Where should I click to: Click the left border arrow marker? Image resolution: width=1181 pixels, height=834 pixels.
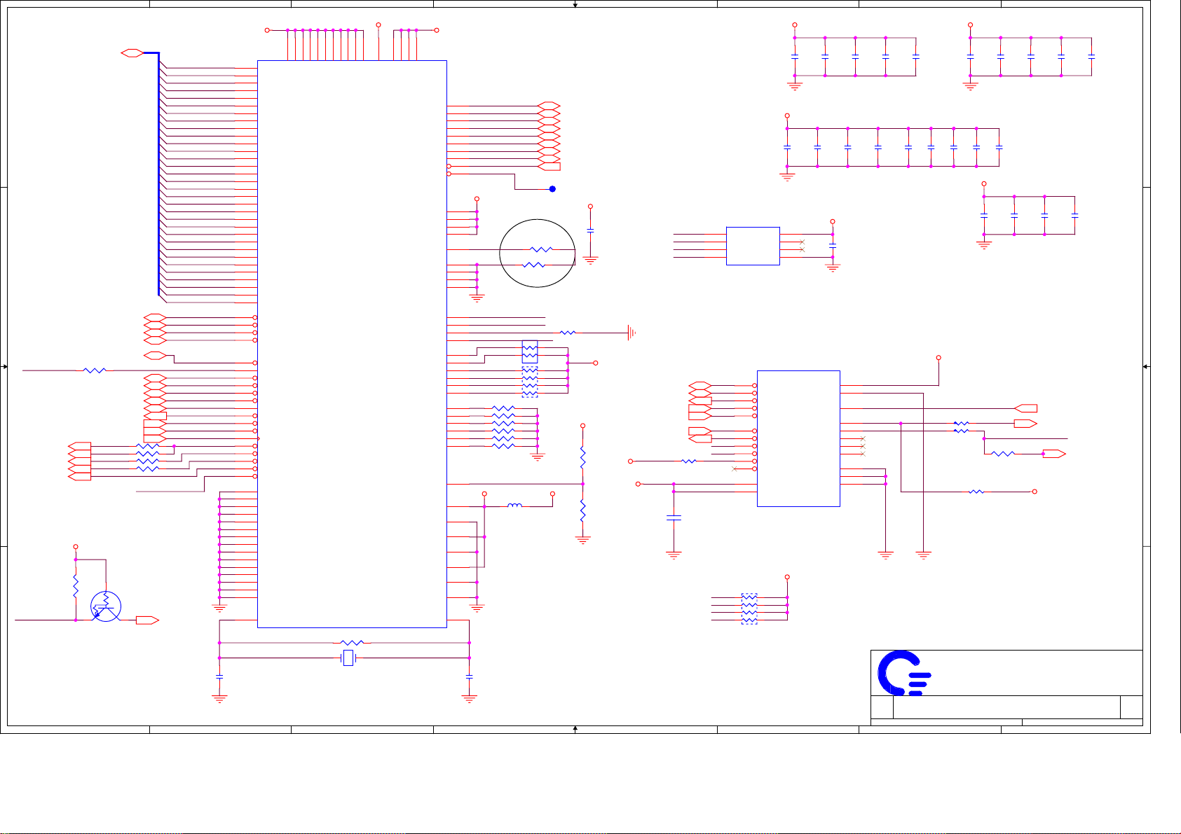click(5, 366)
